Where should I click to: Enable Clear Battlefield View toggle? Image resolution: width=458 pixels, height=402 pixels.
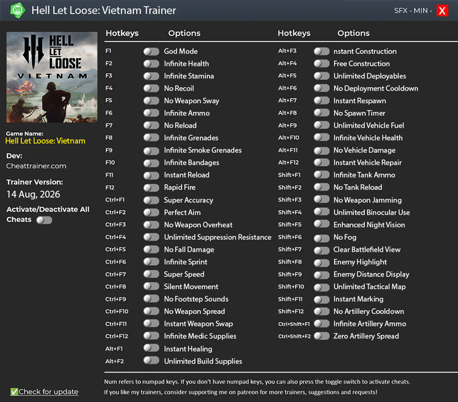322,250
